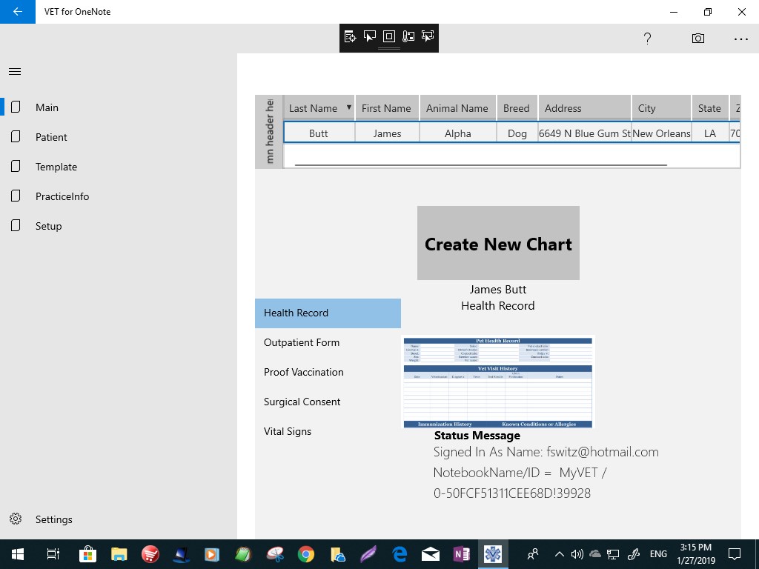Click the Last Name column header

319,108
